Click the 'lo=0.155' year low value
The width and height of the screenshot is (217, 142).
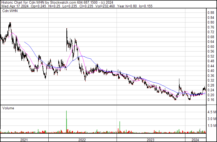146,6
